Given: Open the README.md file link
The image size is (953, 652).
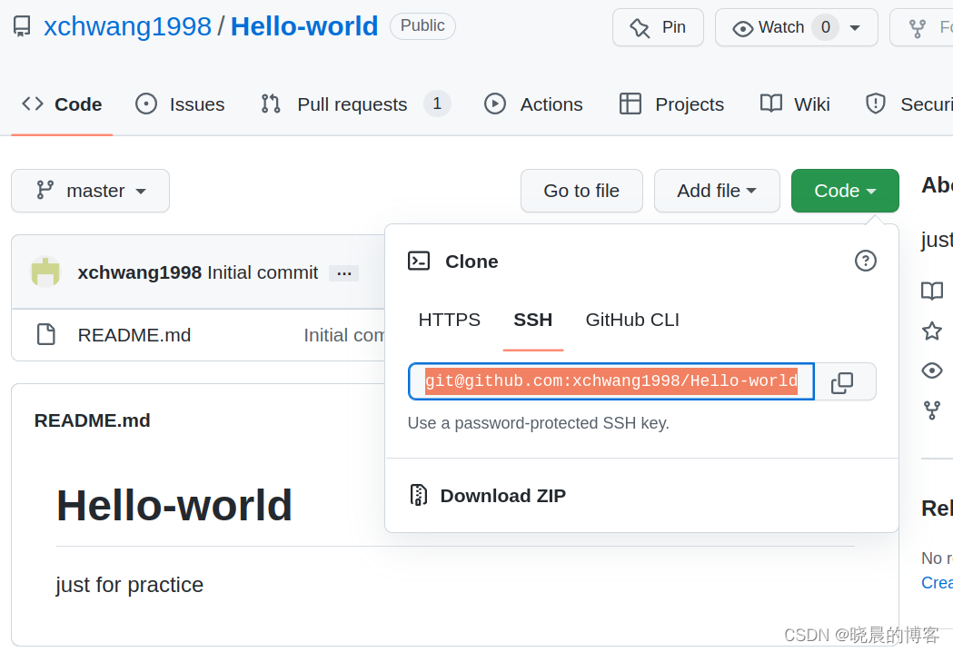Looking at the screenshot, I should [x=134, y=335].
